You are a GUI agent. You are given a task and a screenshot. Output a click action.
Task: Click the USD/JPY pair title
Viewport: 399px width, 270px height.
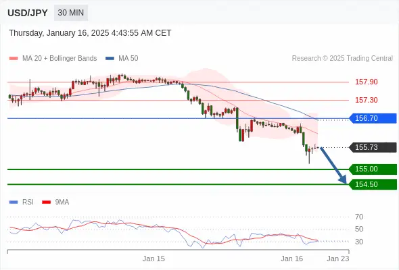[28, 13]
